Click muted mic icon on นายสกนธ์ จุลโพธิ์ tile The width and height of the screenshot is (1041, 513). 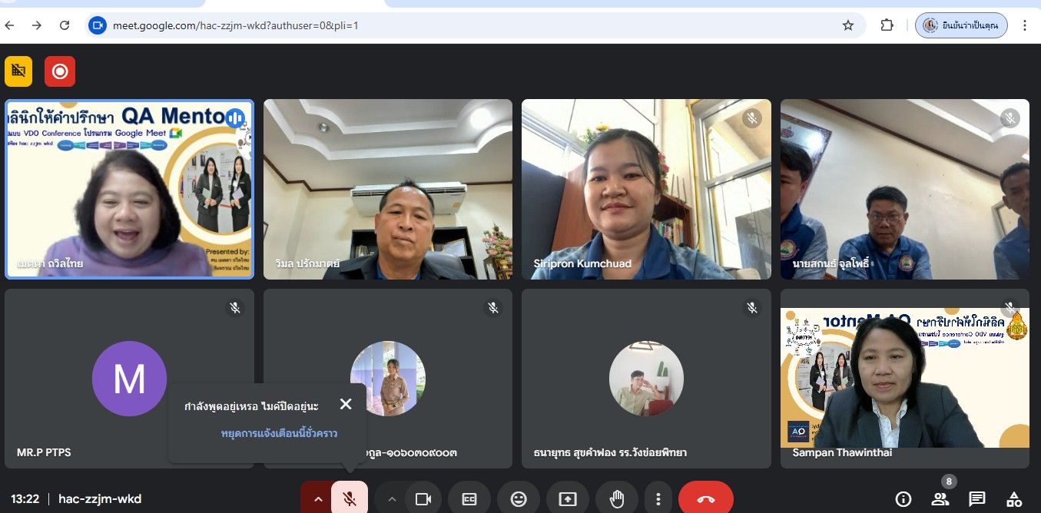tap(1010, 118)
